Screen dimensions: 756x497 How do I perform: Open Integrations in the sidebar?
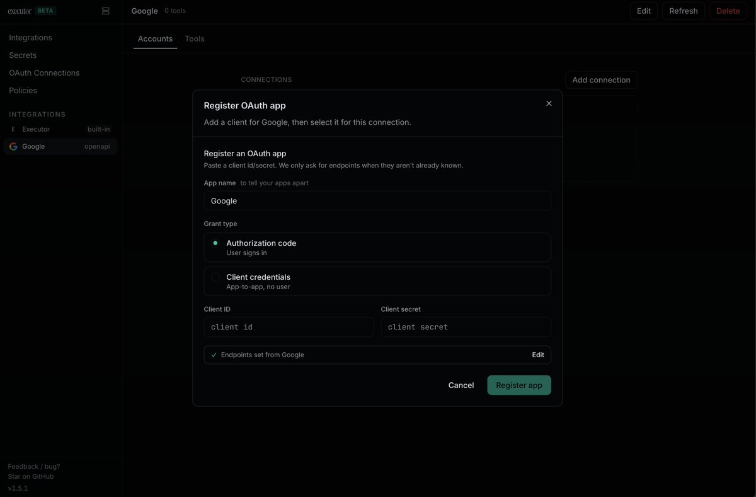click(x=30, y=38)
